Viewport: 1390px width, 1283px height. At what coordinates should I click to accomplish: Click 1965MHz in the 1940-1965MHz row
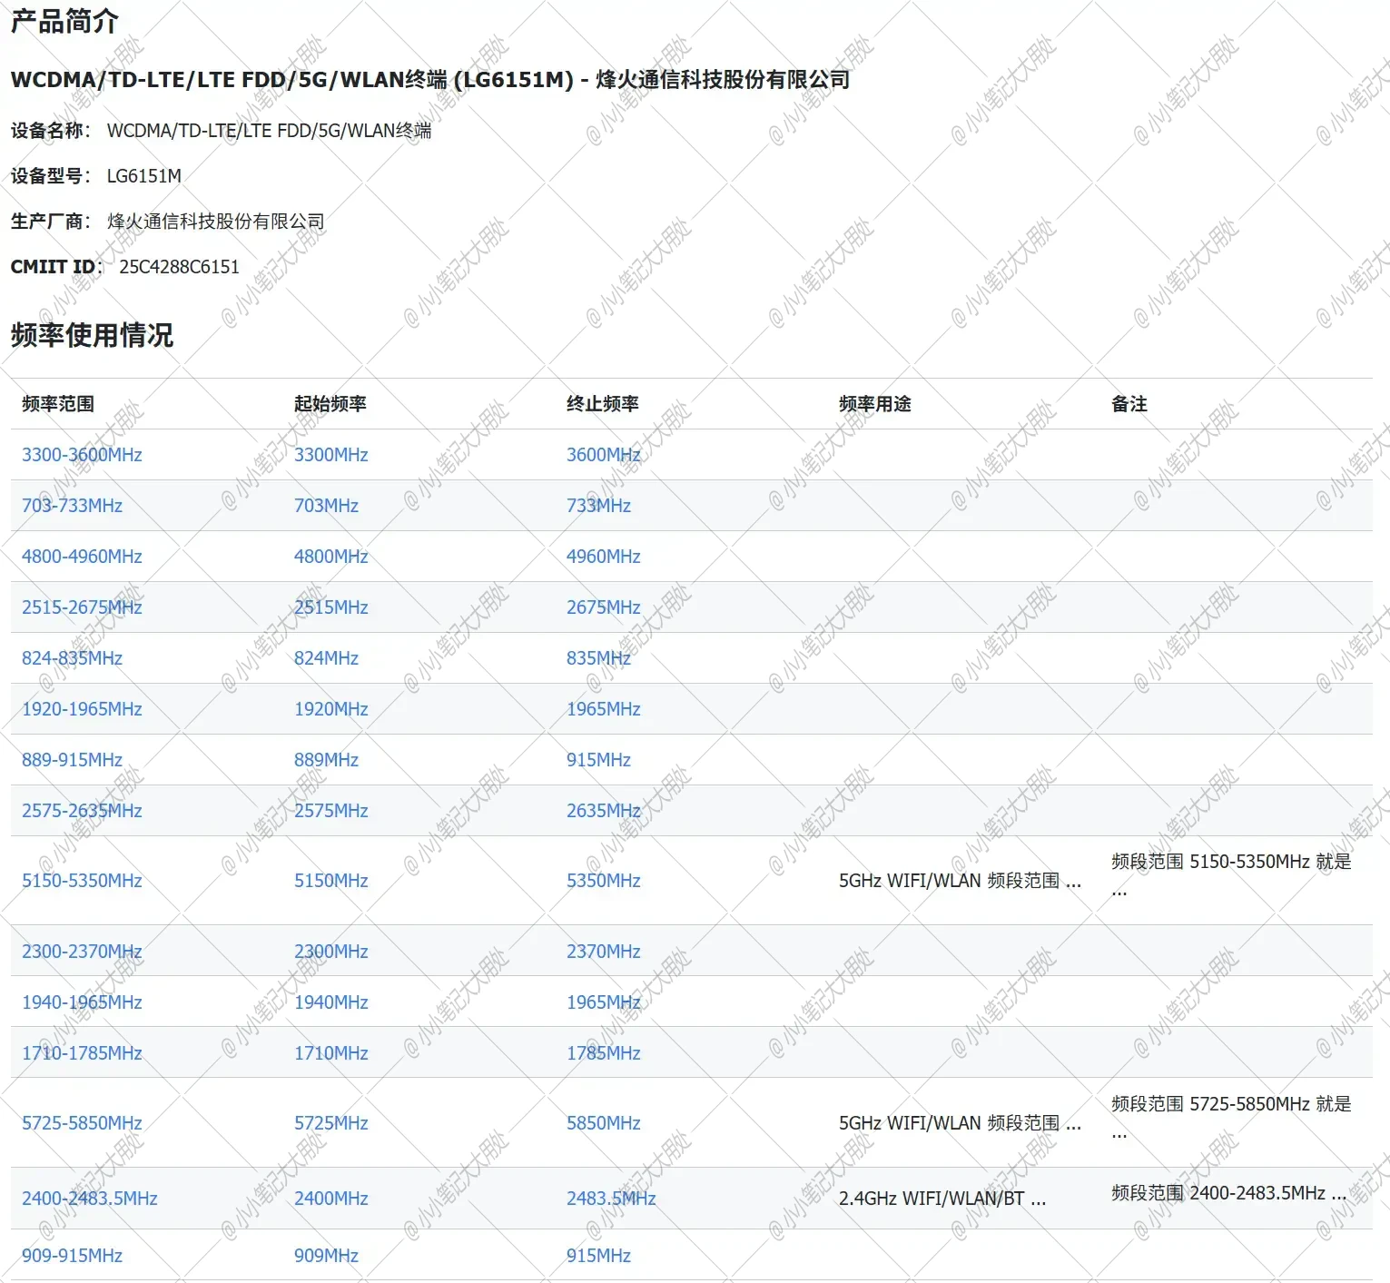click(603, 1002)
